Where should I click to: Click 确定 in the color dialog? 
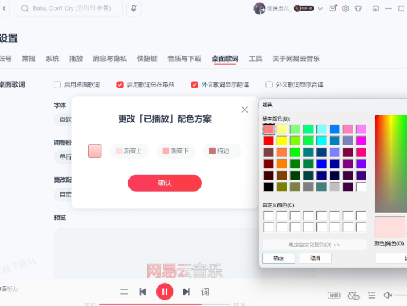tap(279, 258)
